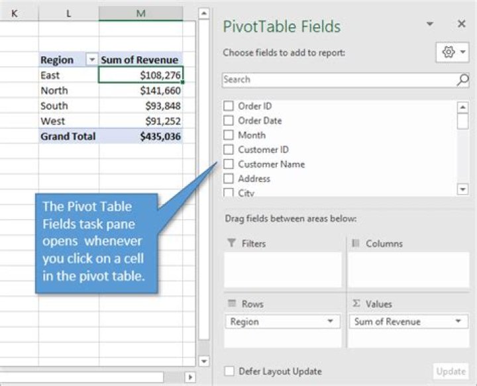Open the Region row filter dropdown
Viewport: 477px width, 386px height.
91,60
